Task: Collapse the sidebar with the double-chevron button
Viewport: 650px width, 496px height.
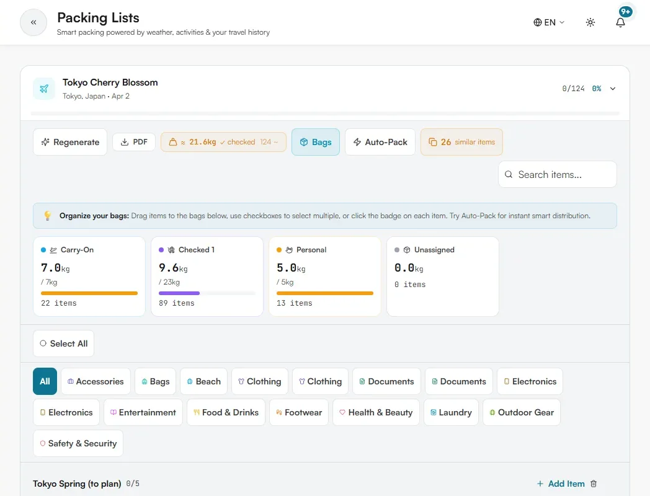Action: click(x=33, y=22)
